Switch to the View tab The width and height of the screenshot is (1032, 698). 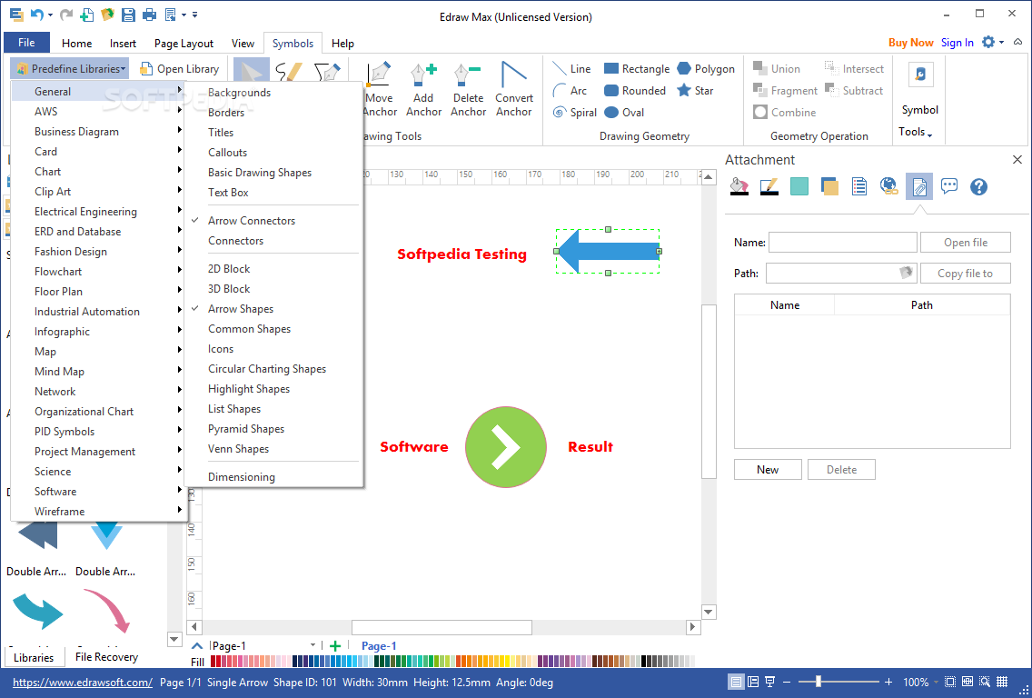243,44
